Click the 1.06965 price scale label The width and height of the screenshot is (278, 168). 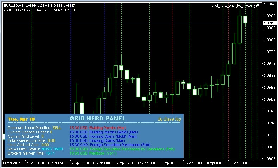pyautogui.click(x=270, y=16)
